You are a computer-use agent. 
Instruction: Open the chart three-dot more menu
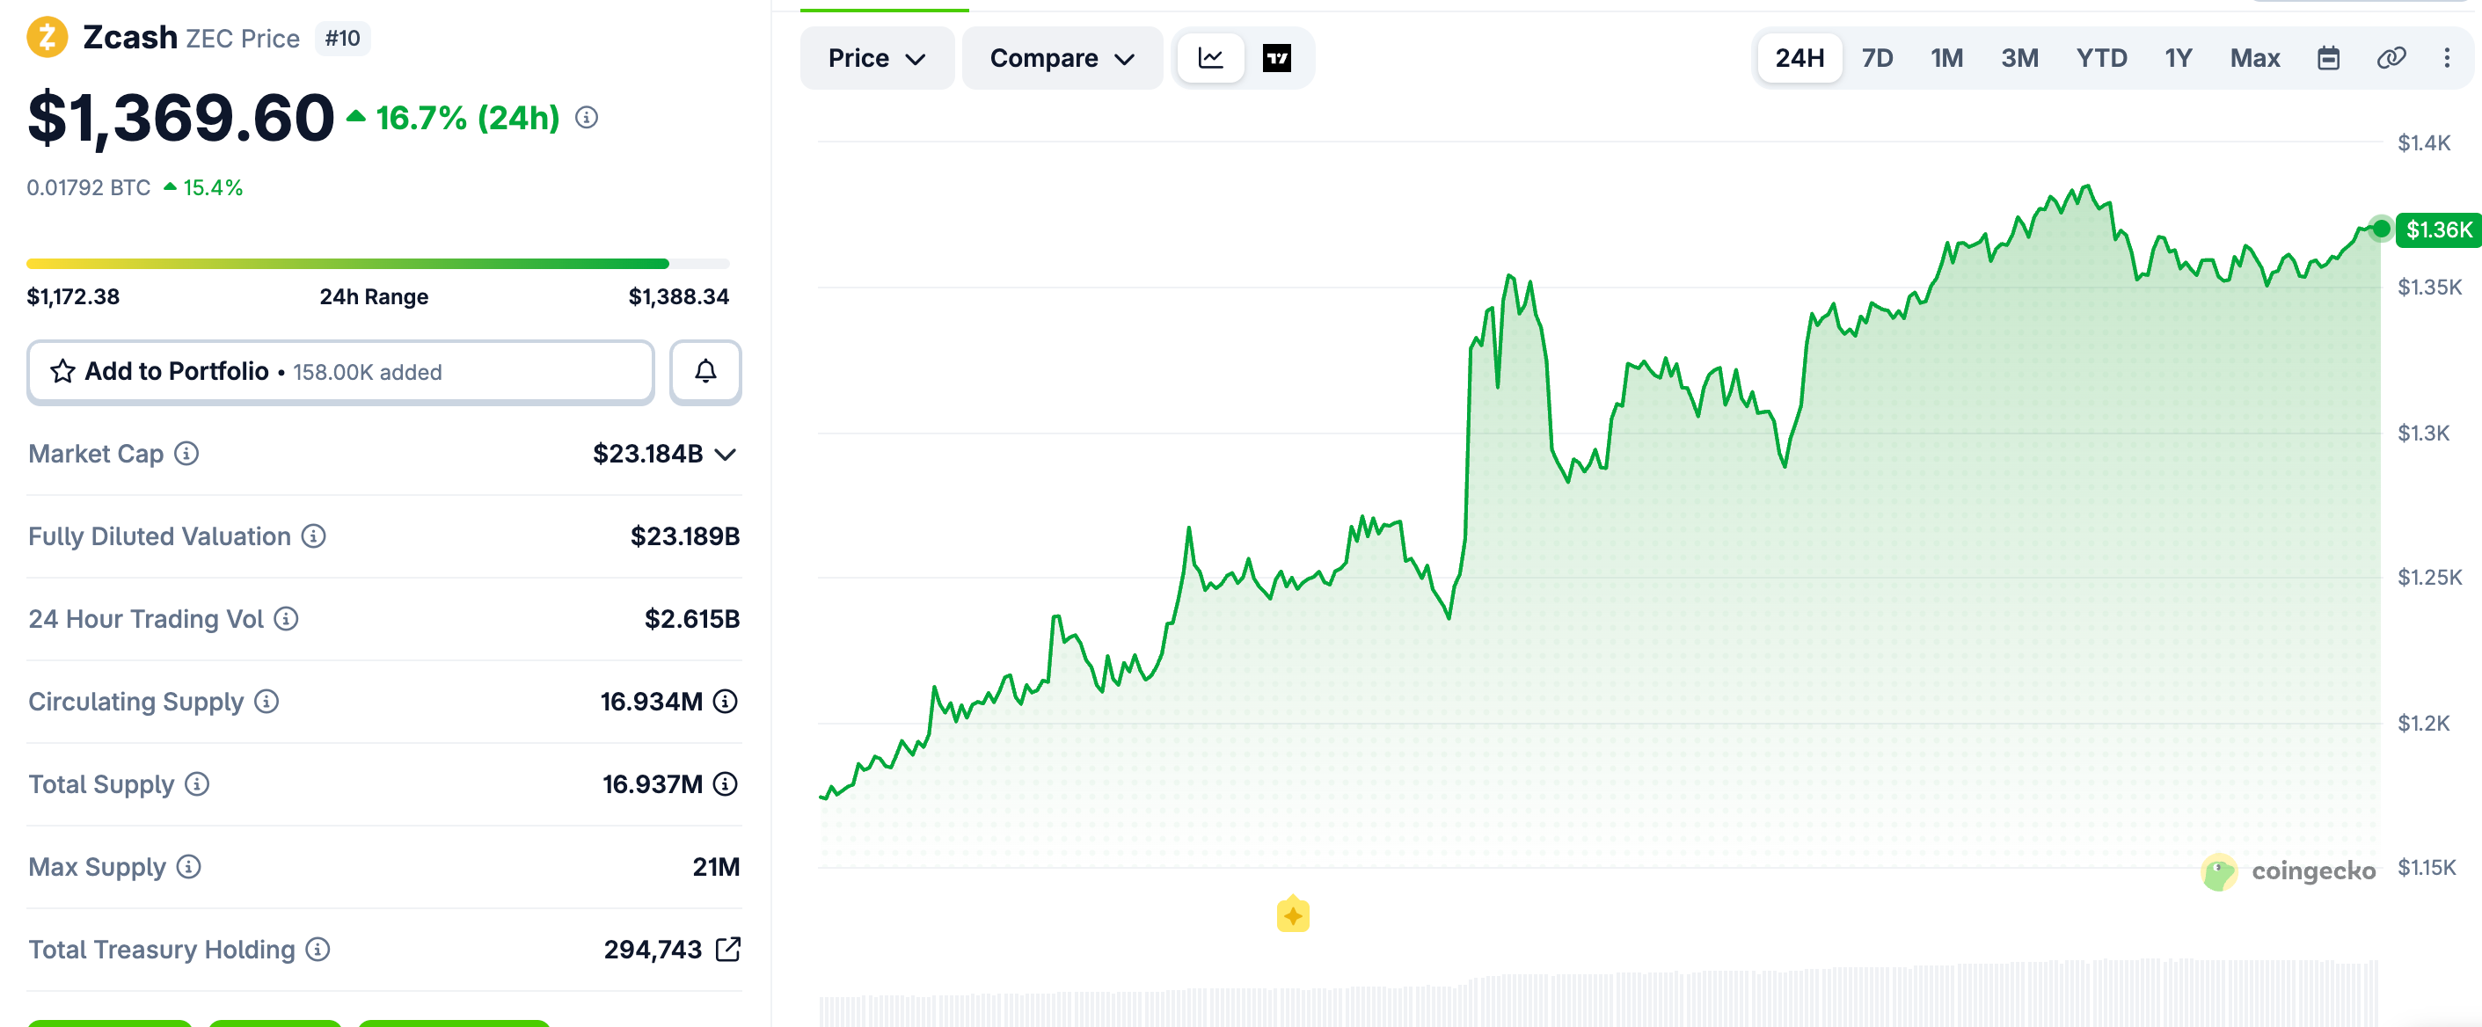(x=2446, y=59)
